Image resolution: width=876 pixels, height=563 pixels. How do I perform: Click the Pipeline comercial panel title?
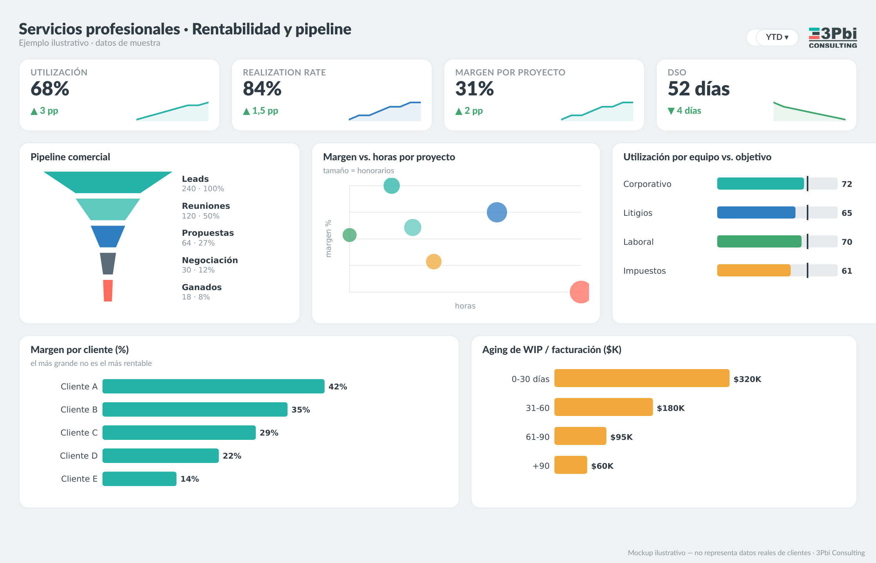click(70, 157)
